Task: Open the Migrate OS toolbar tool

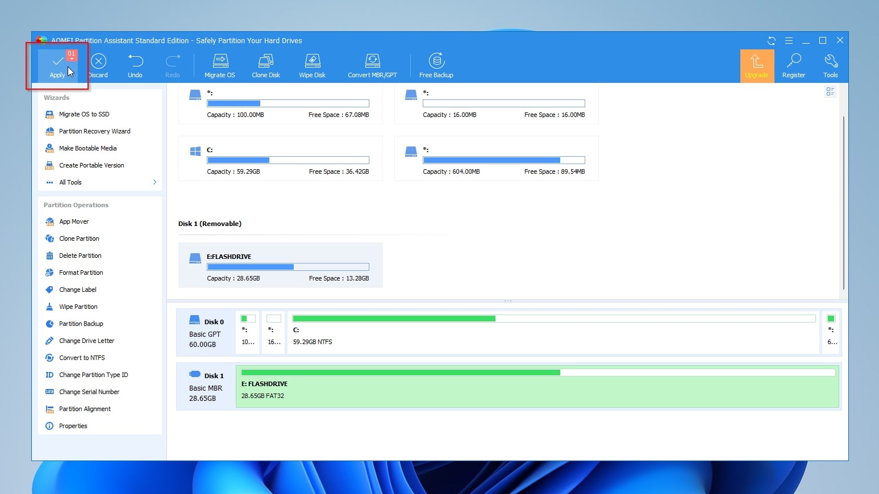Action: pyautogui.click(x=220, y=65)
